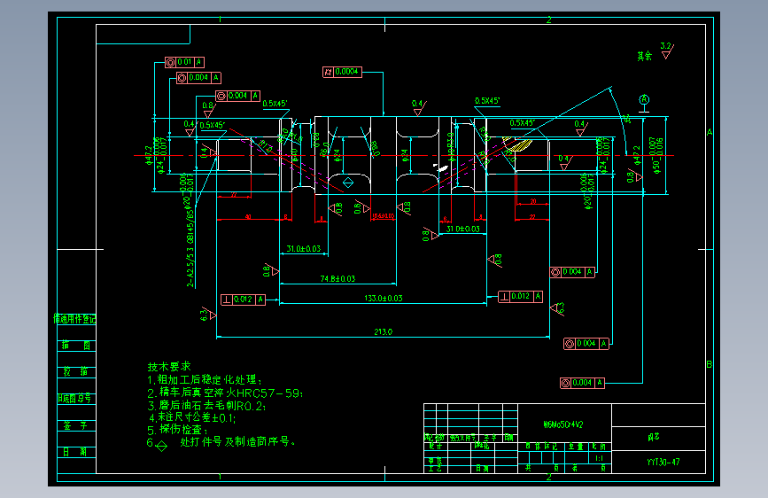Click note 5 探伤检查
The height and width of the screenshot is (498, 768).
[x=178, y=430]
